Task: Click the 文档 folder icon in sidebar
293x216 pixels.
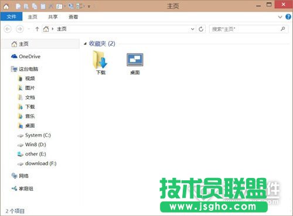Action: [21, 97]
